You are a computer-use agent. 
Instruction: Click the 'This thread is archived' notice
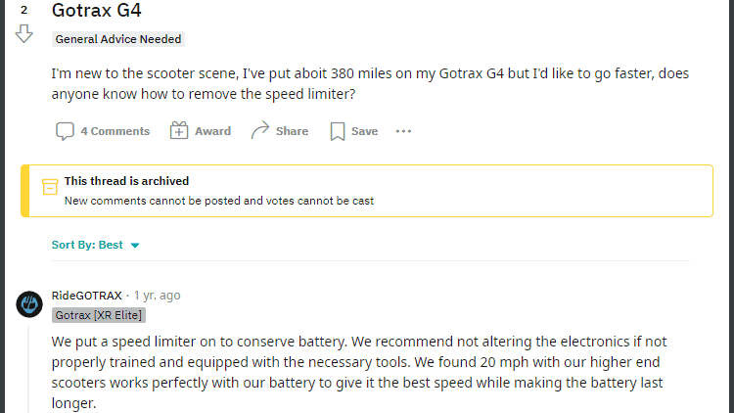point(126,181)
